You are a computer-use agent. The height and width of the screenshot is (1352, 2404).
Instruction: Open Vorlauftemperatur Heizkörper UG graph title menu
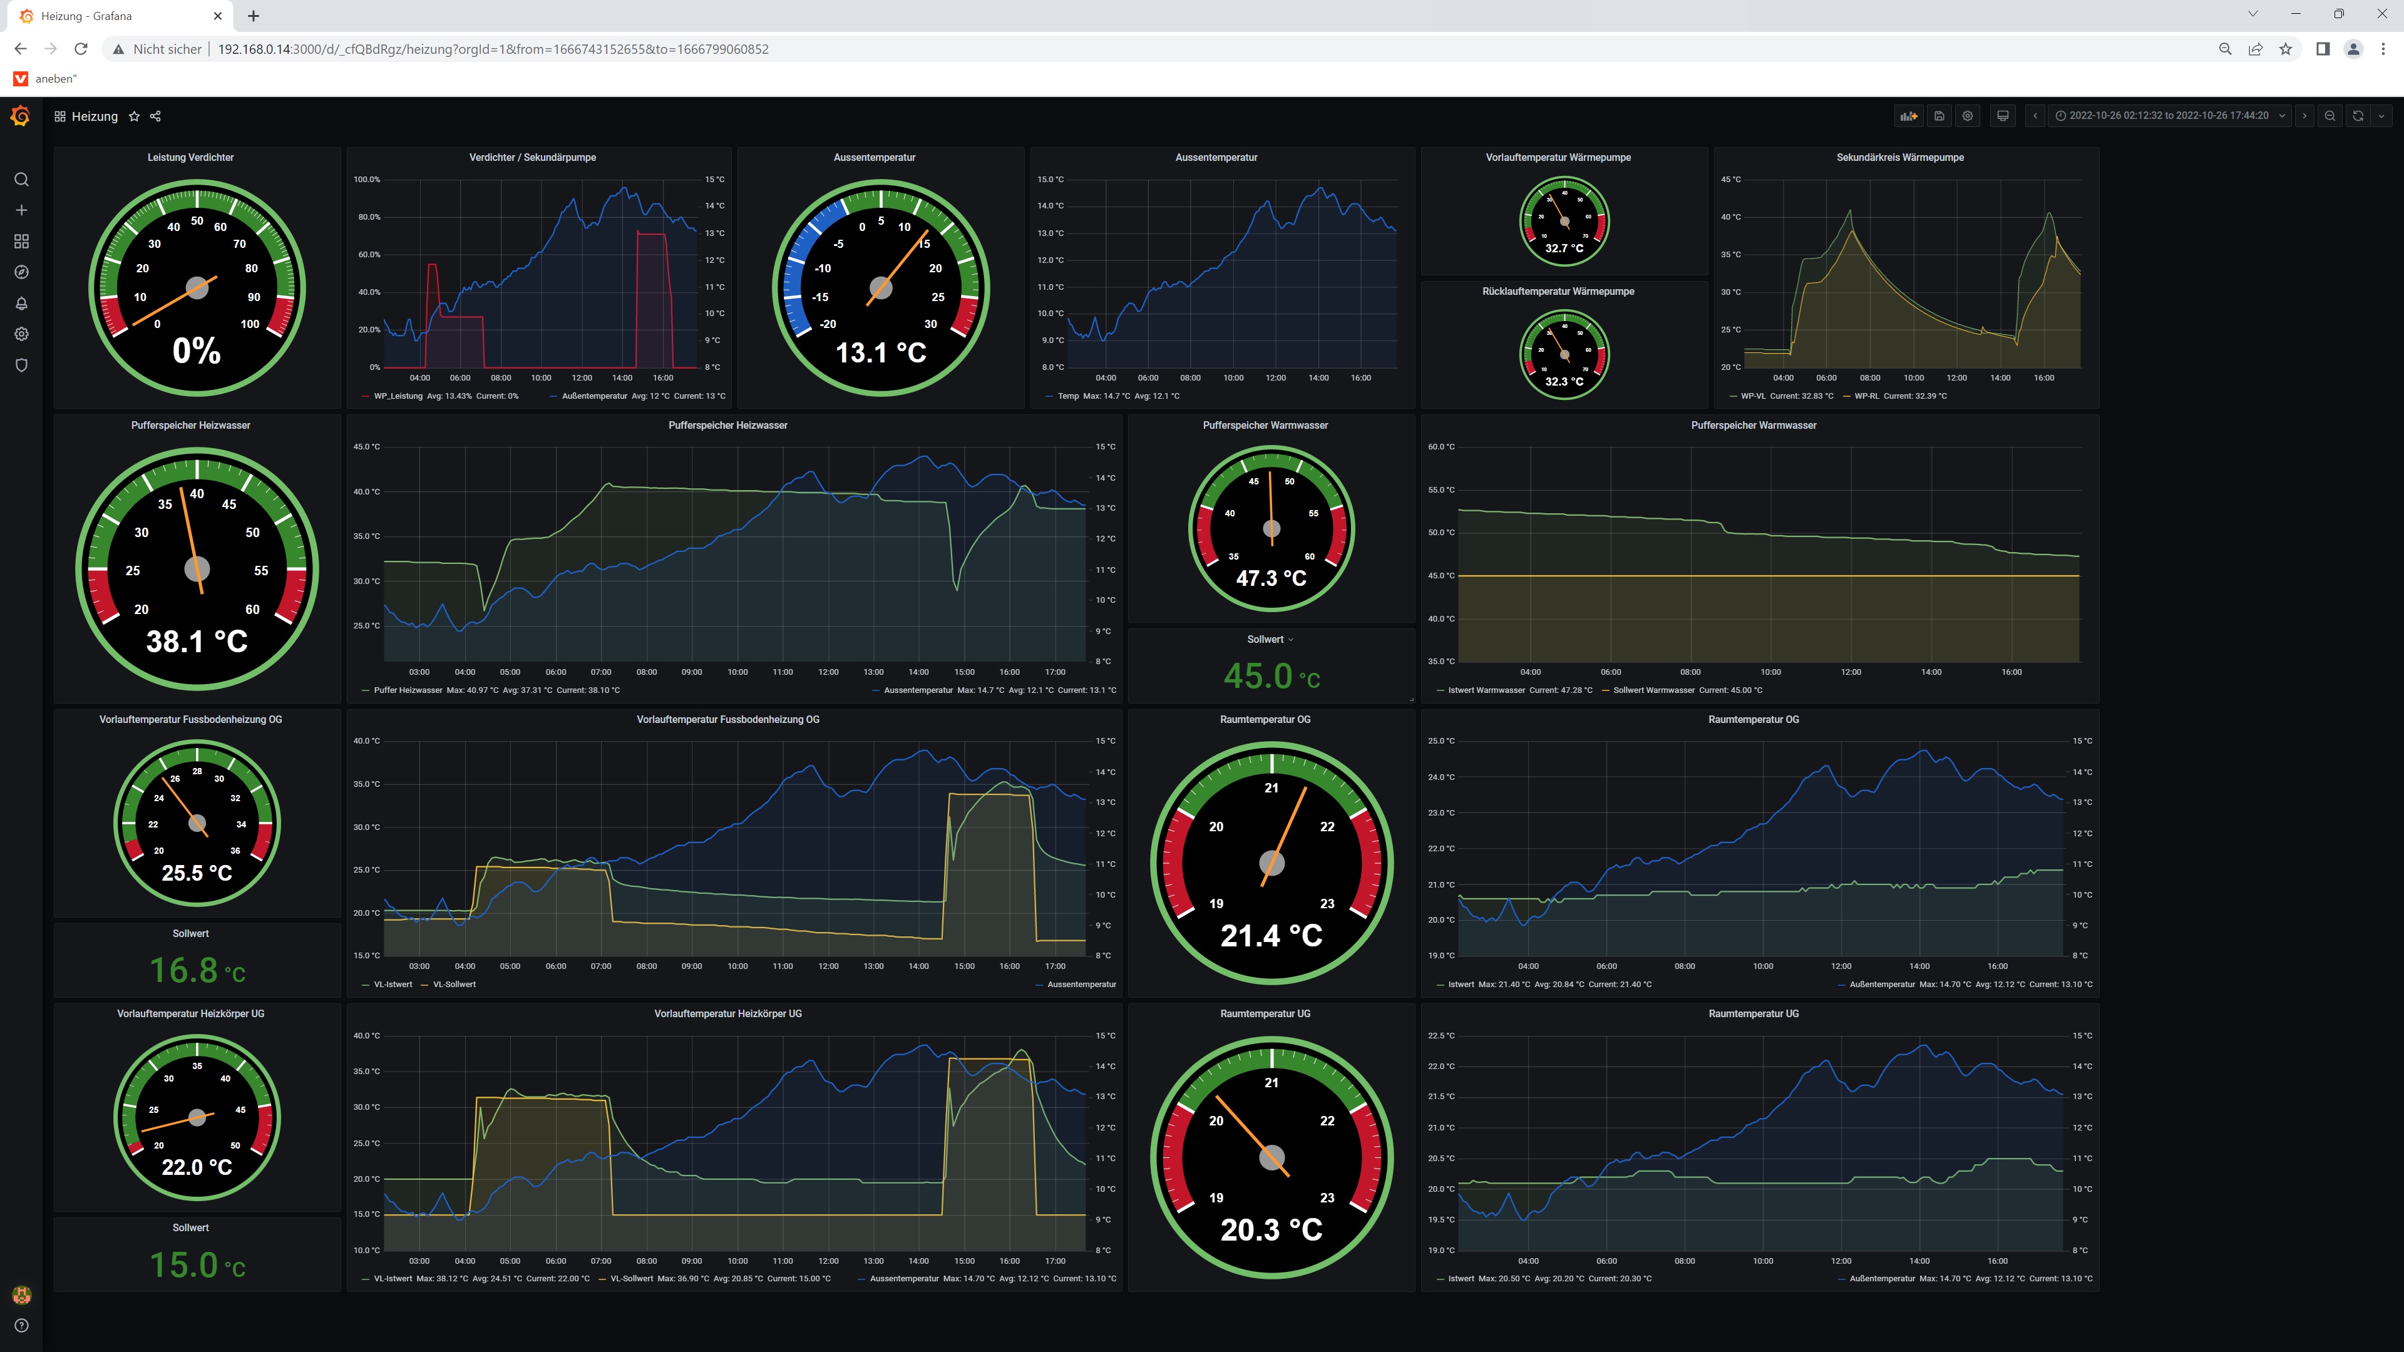[728, 1013]
